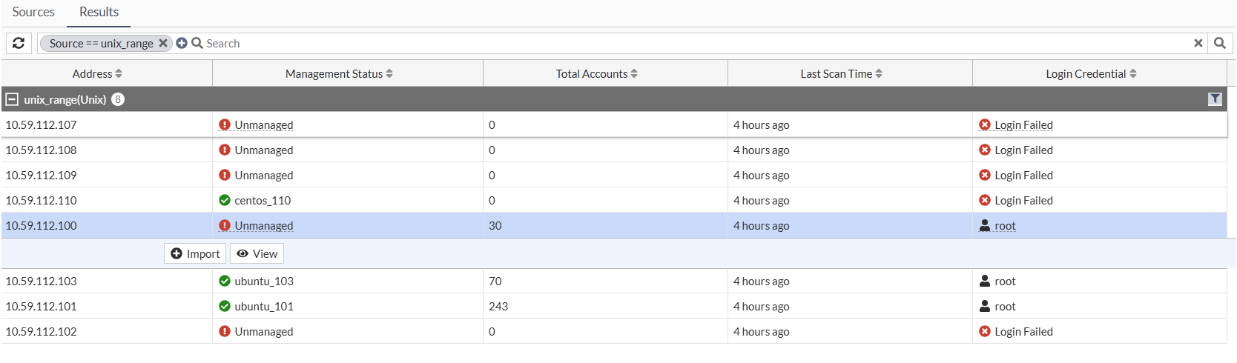Screen dimensions: 1237x363
Task: Click root credential for 10.59.112.101
Action: point(1005,306)
